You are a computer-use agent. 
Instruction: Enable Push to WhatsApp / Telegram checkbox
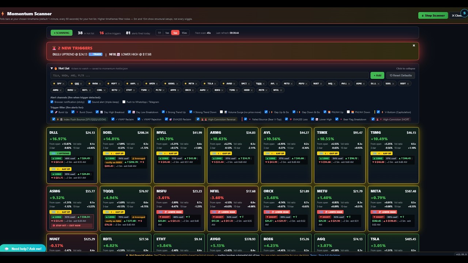pyautogui.click(x=124, y=102)
